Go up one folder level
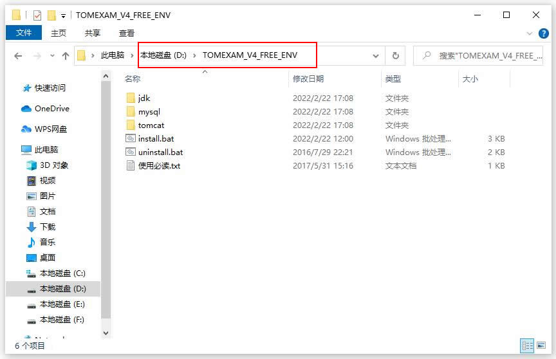The height and width of the screenshot is (359, 556). pyautogui.click(x=65, y=55)
